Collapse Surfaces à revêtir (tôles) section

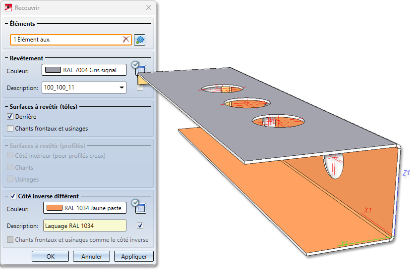(x=6, y=107)
